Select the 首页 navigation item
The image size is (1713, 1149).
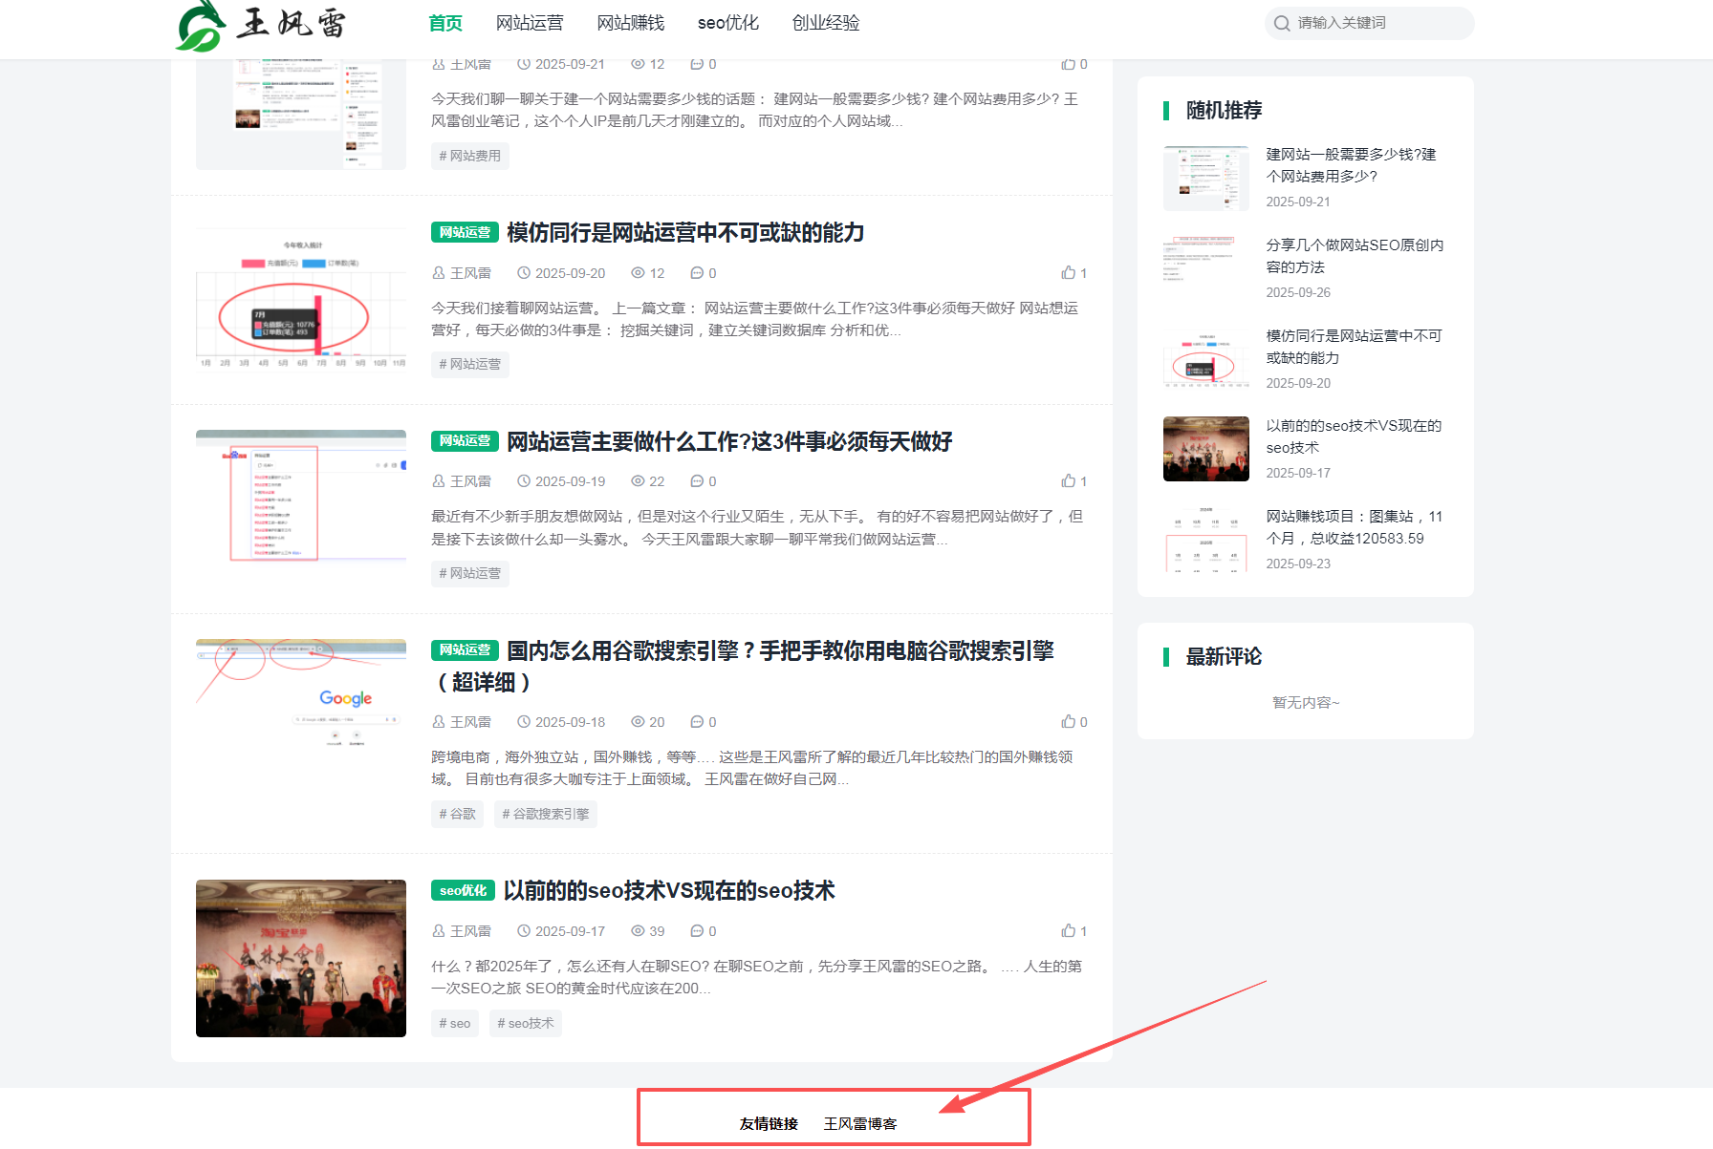tap(445, 23)
